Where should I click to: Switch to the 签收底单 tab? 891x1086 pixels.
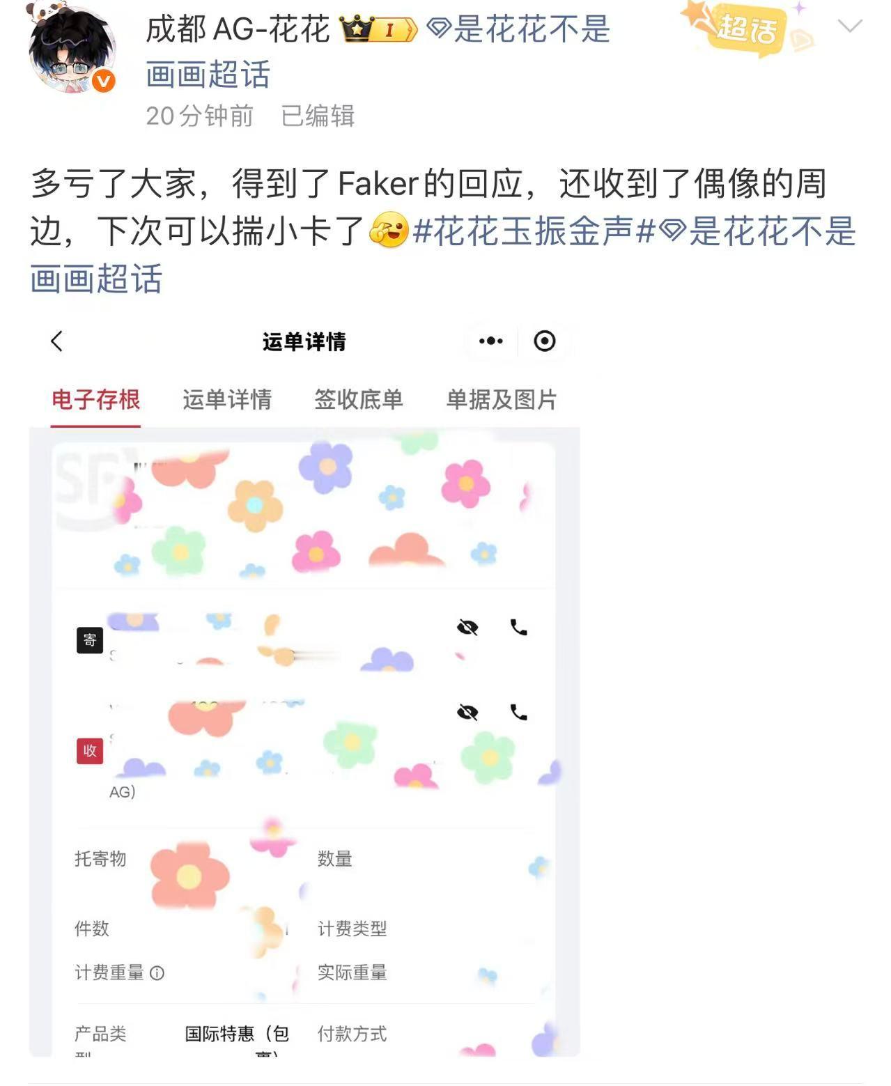358,400
